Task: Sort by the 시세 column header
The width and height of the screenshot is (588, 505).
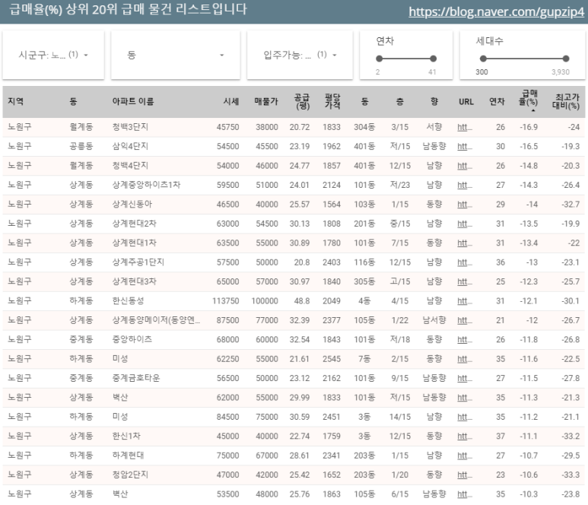Action: [x=231, y=101]
